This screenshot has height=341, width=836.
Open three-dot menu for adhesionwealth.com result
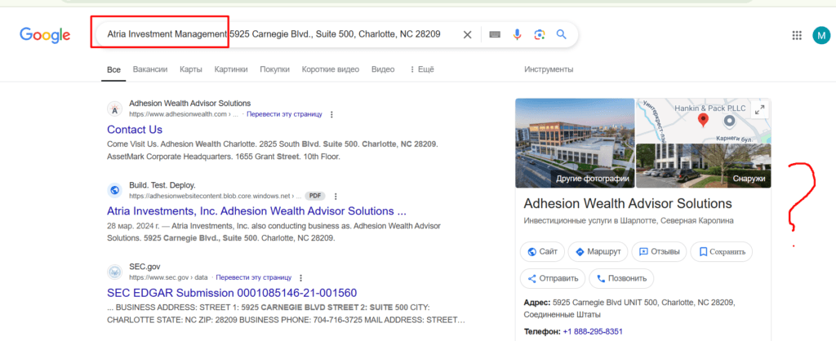[331, 114]
